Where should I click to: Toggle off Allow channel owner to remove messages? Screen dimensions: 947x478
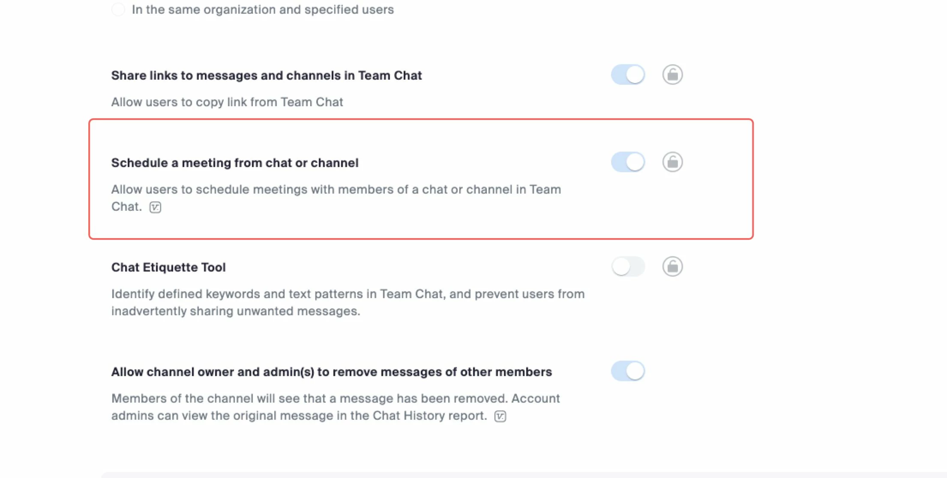pos(628,371)
